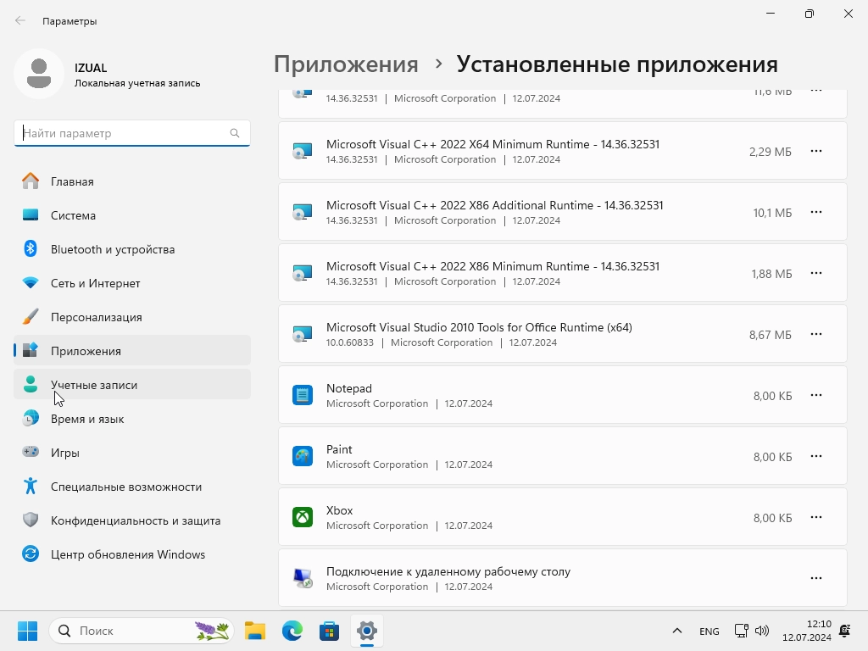
Task: Select Приложения in sidebar
Action: [x=131, y=351]
